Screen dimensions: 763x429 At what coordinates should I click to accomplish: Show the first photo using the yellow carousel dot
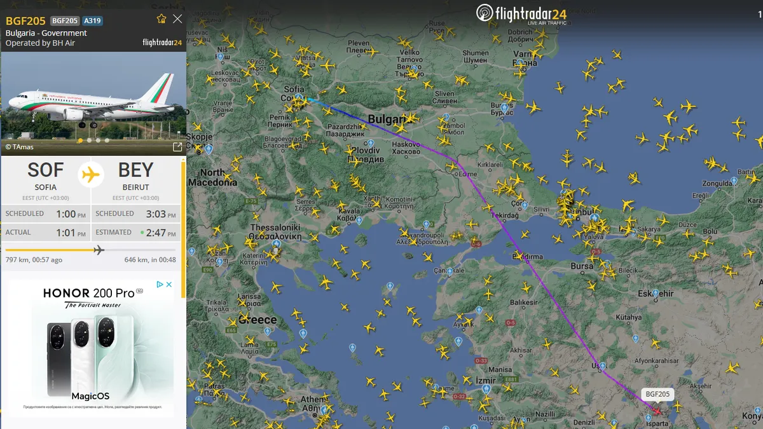(x=80, y=140)
